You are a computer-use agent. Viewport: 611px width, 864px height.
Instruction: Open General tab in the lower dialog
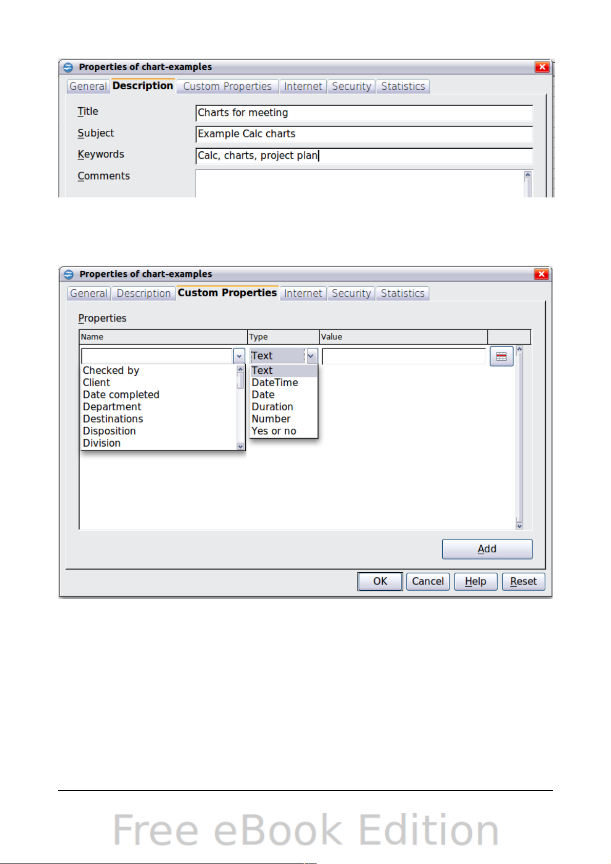pos(89,293)
